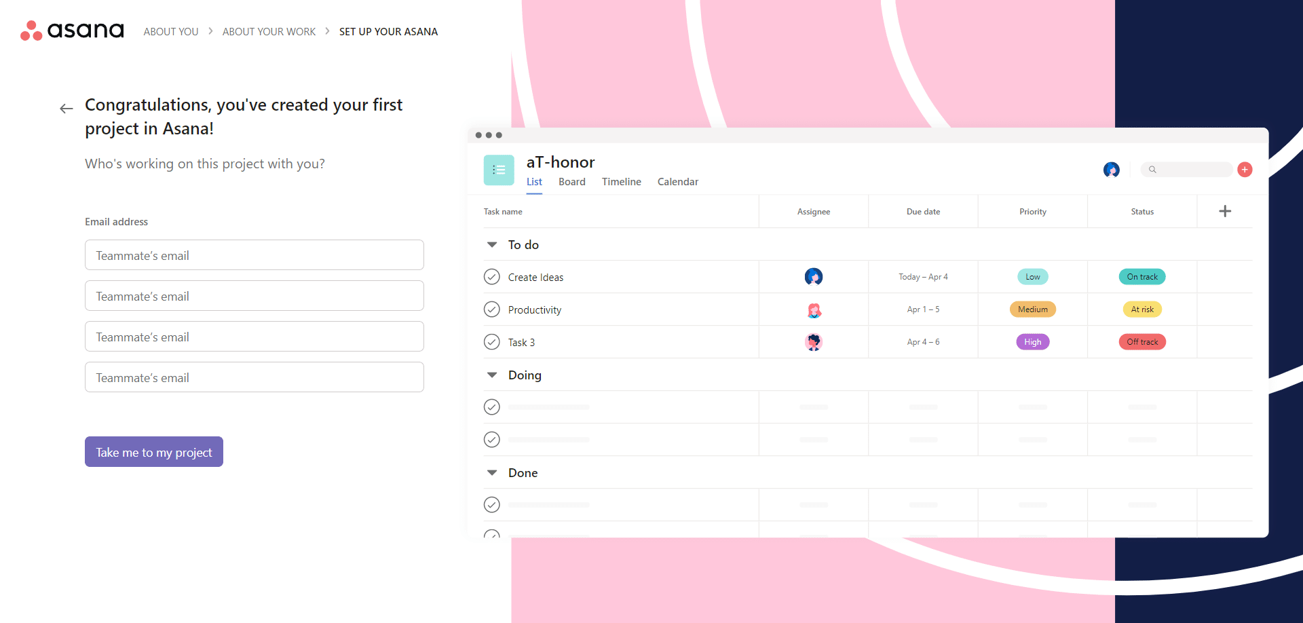Screen dimensions: 1303x623
Task: Click the SET UP YOUR ASANA step
Action: click(x=388, y=32)
